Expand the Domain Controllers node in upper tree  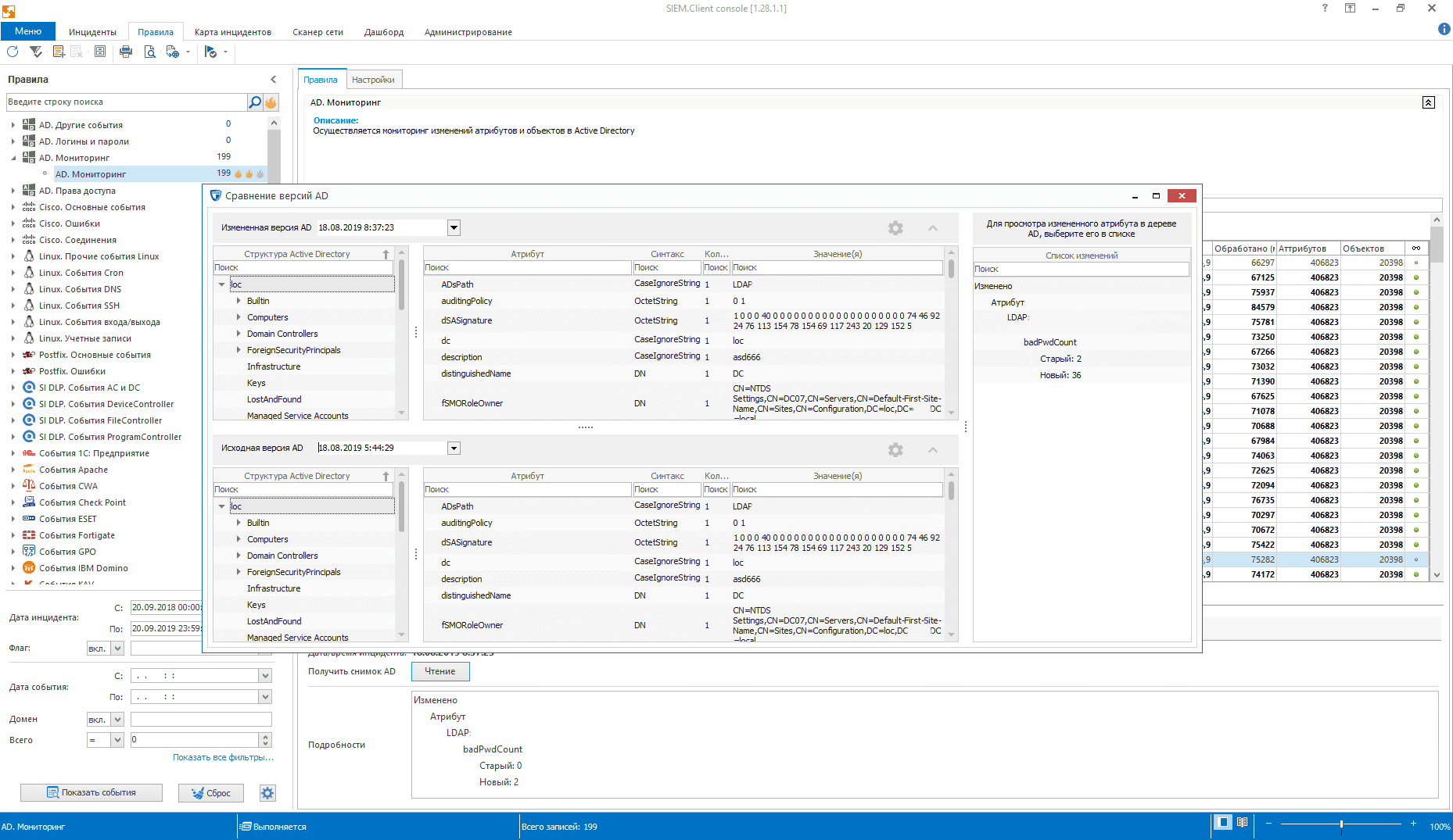pos(239,334)
